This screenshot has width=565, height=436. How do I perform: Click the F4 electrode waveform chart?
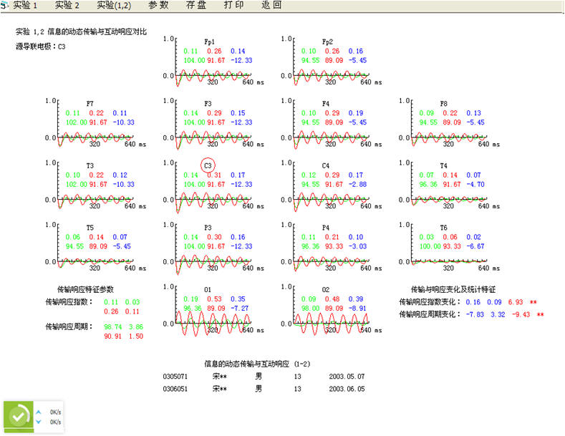331,124
